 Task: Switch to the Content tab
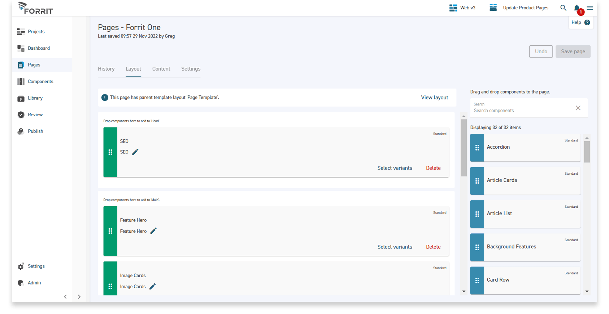(161, 69)
